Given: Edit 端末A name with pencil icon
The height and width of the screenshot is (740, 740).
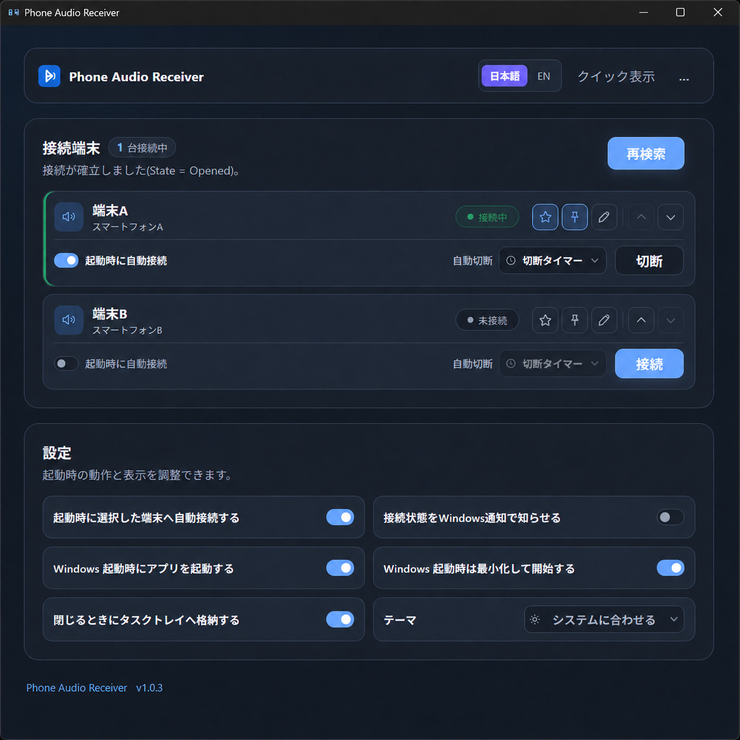Looking at the screenshot, I should coord(604,217).
